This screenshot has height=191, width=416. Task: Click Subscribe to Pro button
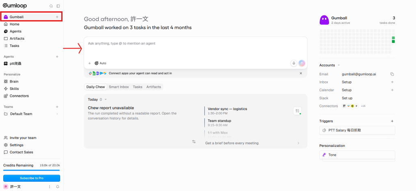[x=32, y=178]
